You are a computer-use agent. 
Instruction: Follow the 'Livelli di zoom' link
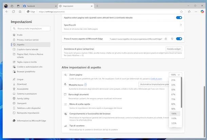(x=156, y=79)
